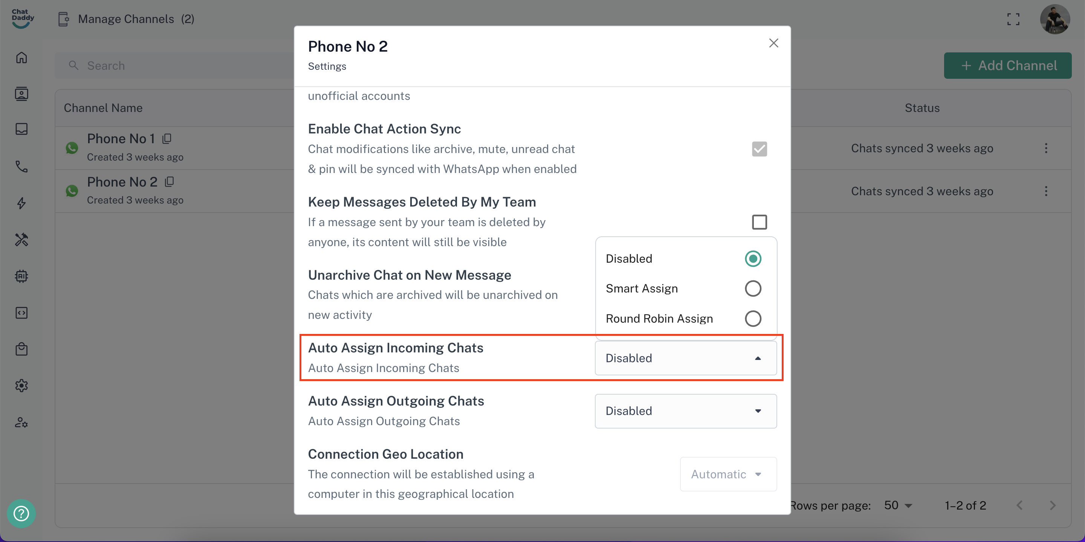Open the shopping bag sidebar icon
The width and height of the screenshot is (1085, 542).
(x=21, y=349)
